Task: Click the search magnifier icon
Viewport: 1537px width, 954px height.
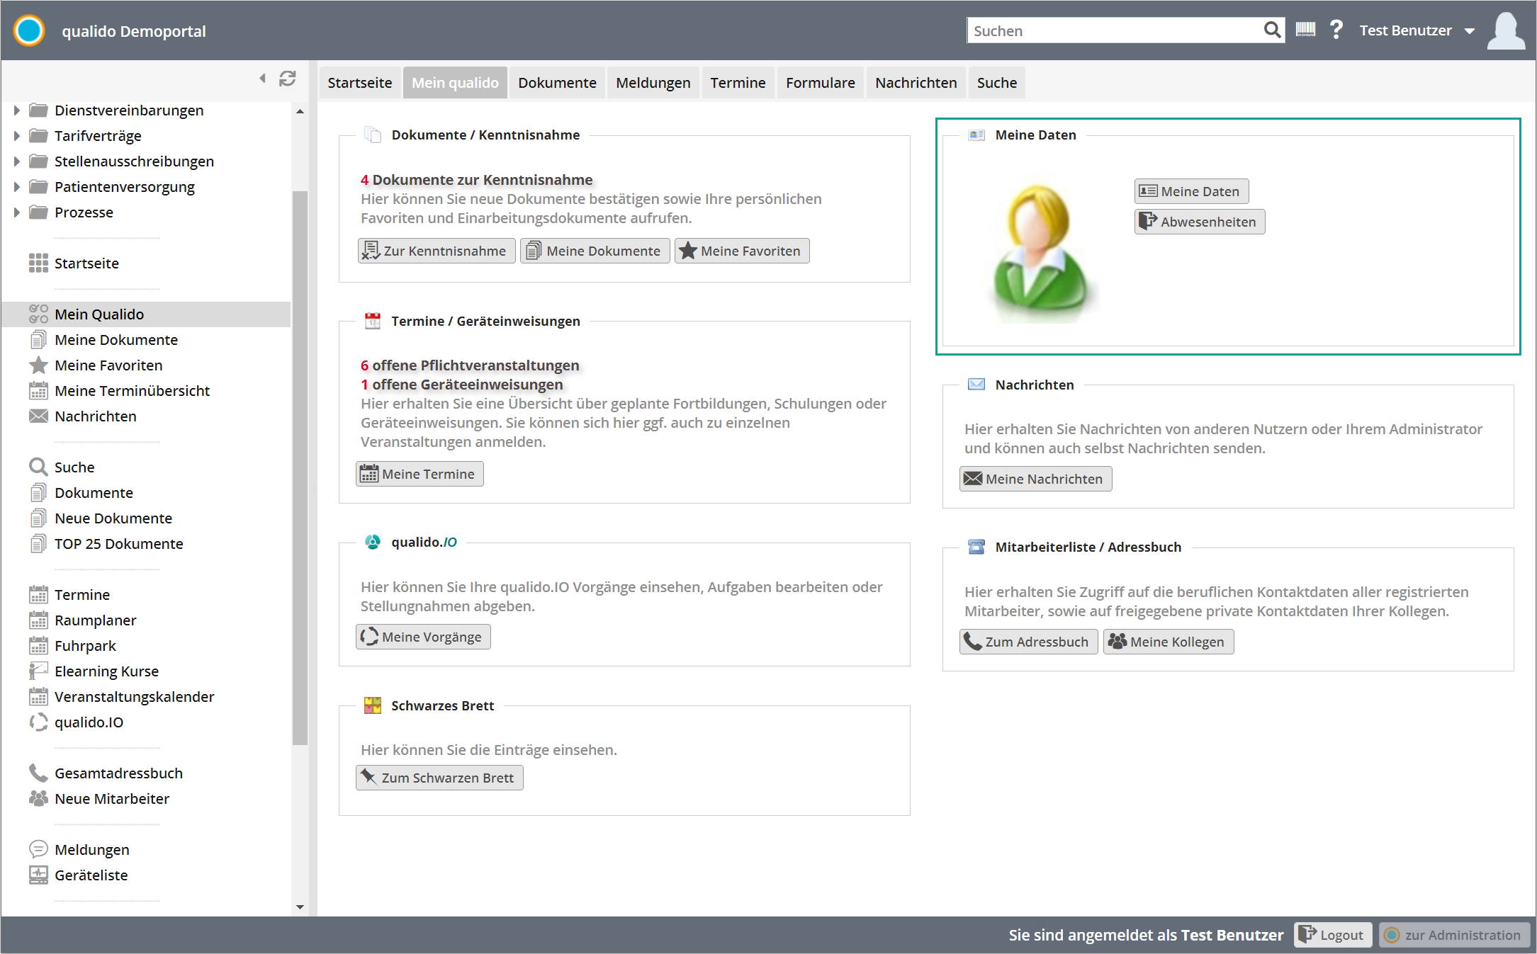Action: click(1272, 30)
